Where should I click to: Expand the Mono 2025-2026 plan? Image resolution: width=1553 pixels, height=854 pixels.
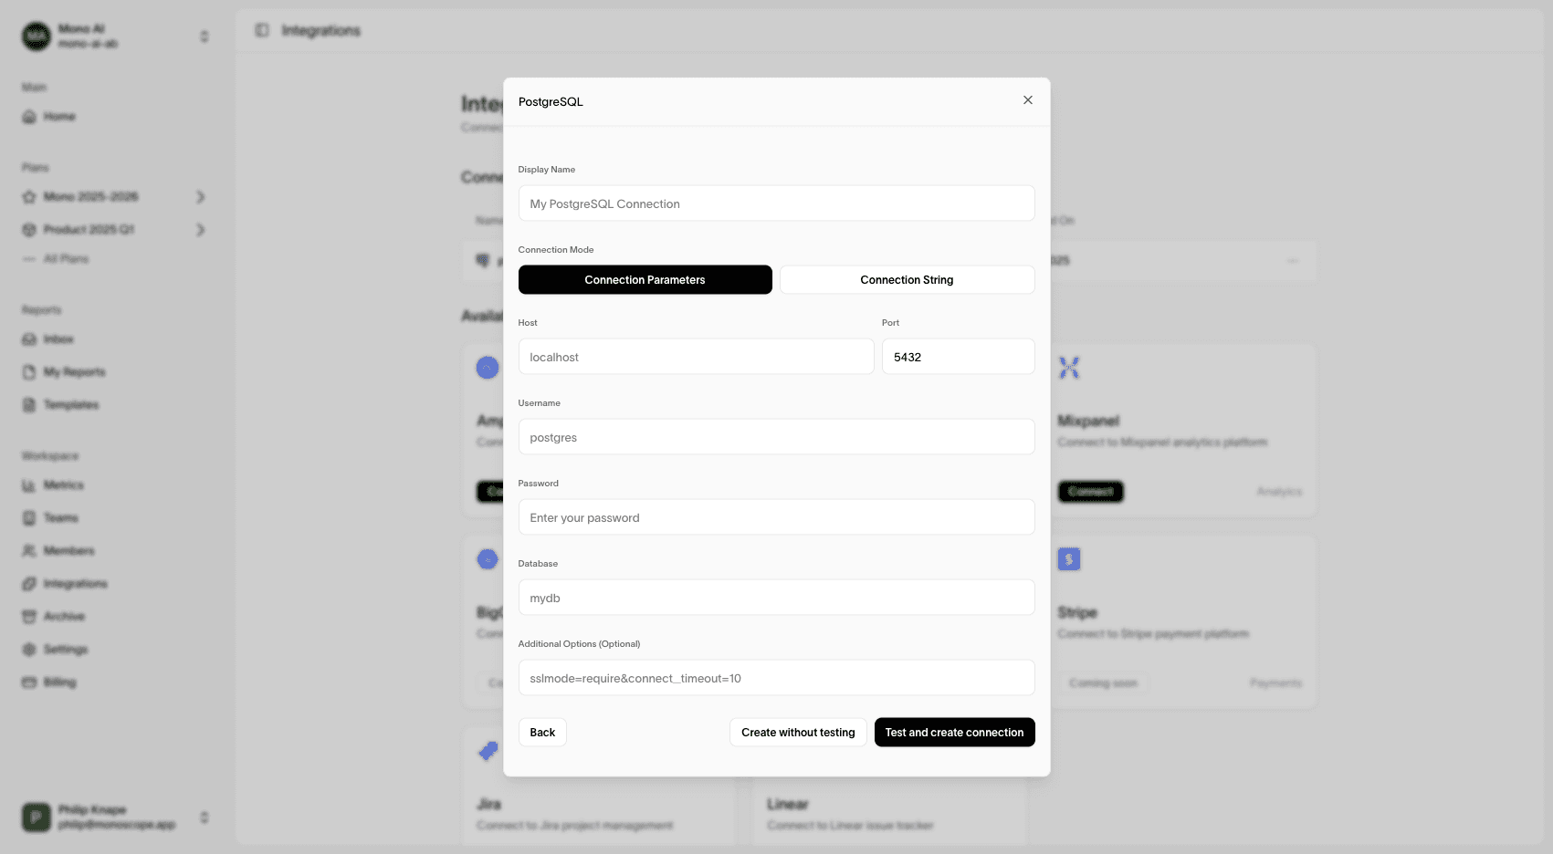click(200, 197)
